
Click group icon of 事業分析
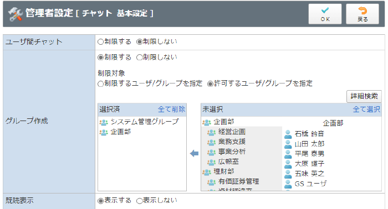[211, 152]
